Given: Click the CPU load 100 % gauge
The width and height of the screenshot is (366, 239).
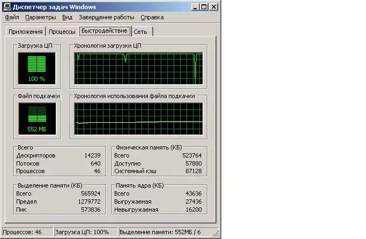Looking at the screenshot, I should click(37, 68).
